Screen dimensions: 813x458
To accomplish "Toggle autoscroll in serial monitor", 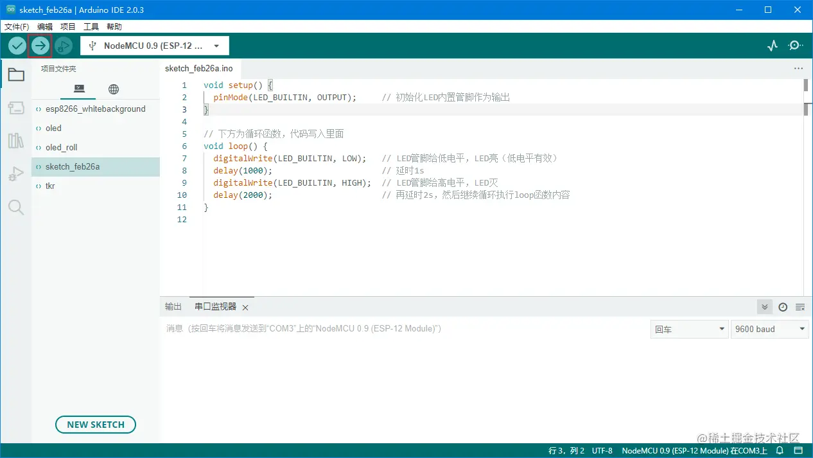I will (x=765, y=307).
